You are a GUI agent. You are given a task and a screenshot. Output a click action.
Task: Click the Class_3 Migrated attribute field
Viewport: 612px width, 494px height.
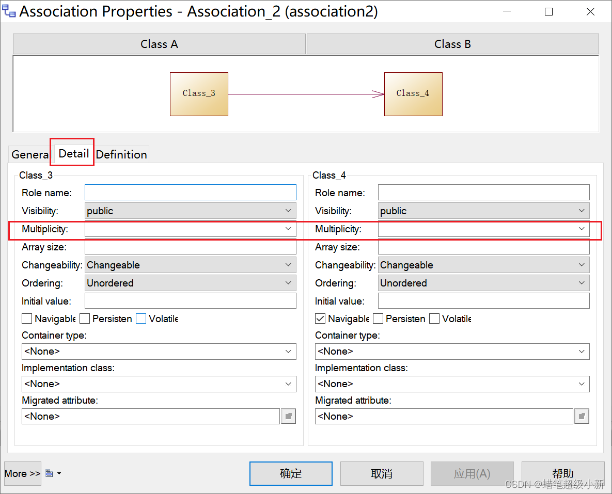[x=151, y=417]
